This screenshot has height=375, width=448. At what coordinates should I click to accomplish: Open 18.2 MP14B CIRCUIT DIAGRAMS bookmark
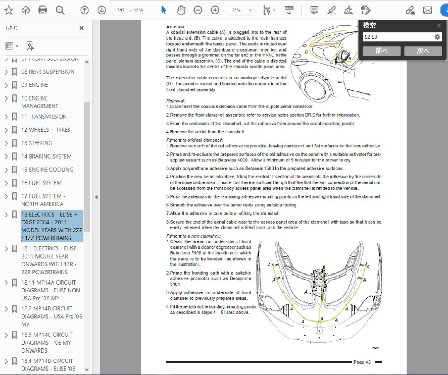pyautogui.click(x=52, y=316)
